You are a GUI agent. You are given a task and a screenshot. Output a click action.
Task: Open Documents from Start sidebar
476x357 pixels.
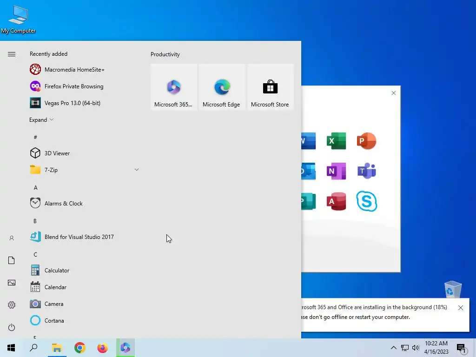12,260
